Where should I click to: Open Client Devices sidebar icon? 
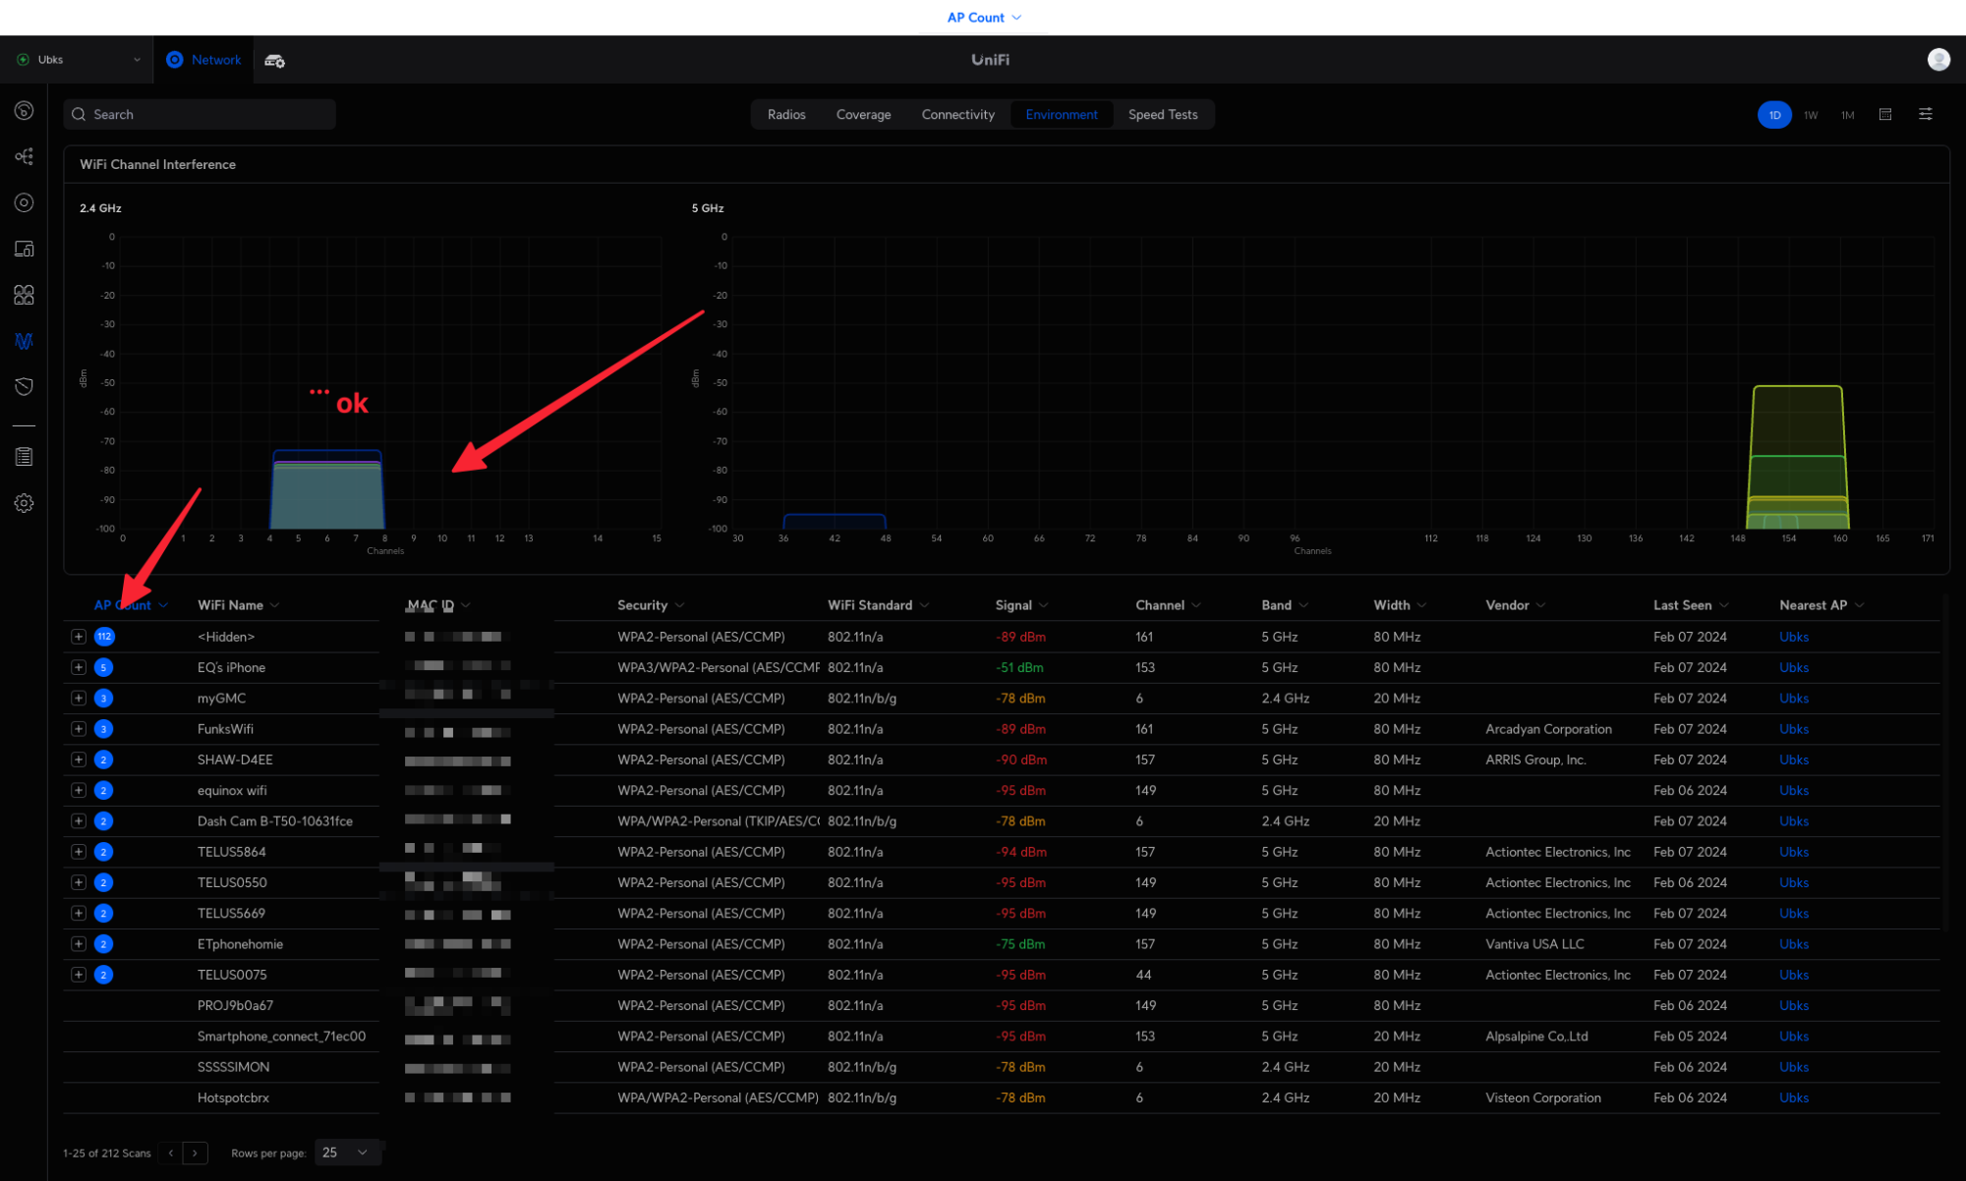(x=25, y=249)
